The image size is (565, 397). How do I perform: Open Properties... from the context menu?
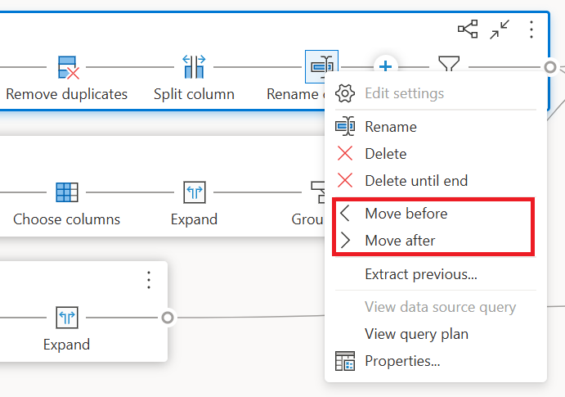coord(402,361)
